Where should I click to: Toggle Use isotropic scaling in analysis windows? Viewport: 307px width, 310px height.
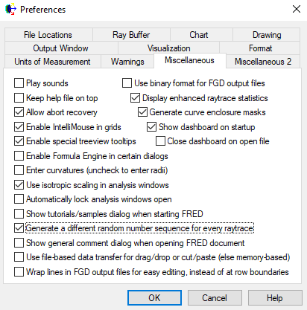pos(19,185)
